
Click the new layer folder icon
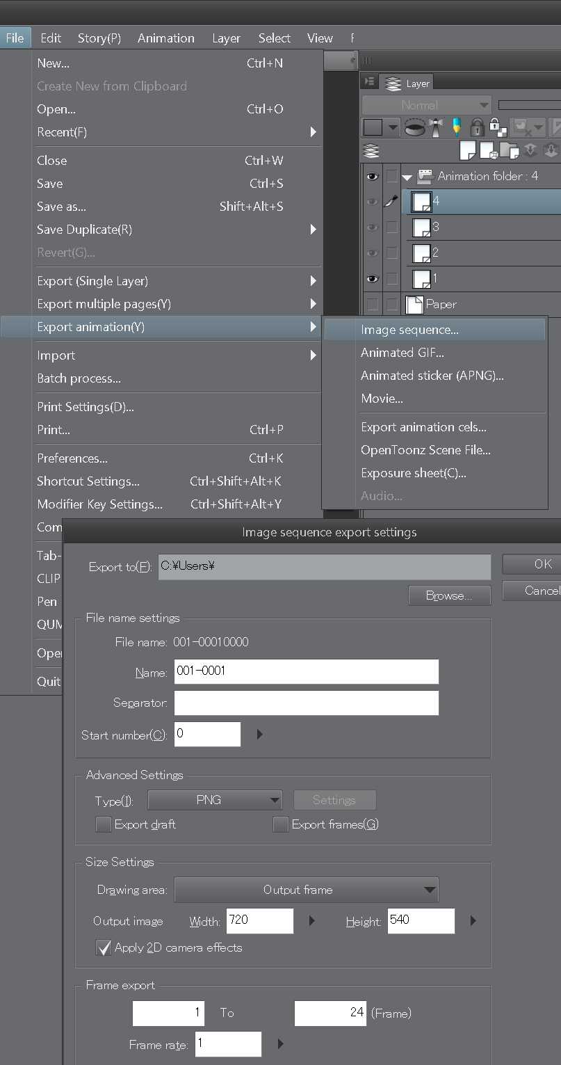(510, 150)
